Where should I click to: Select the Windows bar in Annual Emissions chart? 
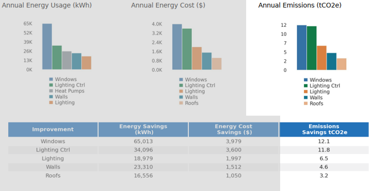pos(302,48)
